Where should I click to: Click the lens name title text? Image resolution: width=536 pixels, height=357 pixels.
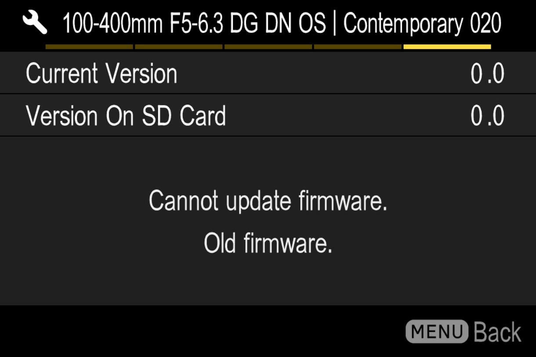point(282,23)
